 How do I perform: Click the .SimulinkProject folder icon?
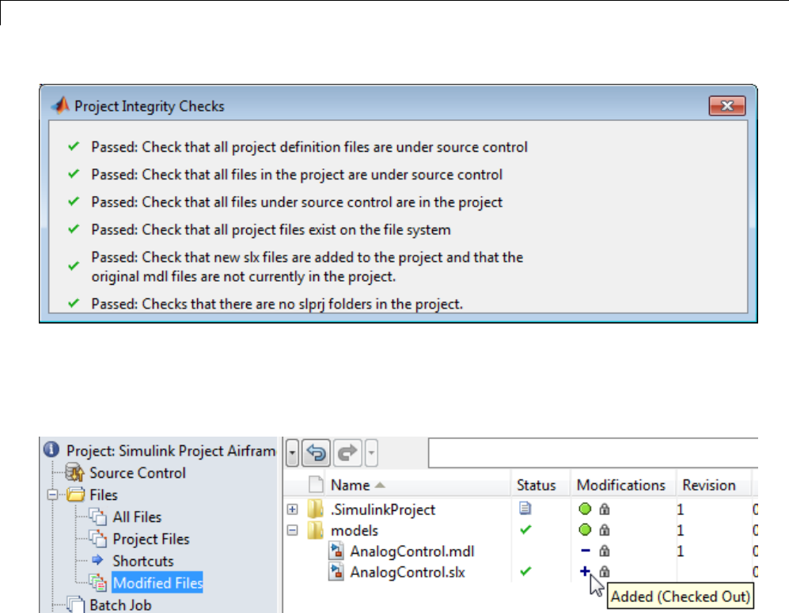(x=315, y=509)
